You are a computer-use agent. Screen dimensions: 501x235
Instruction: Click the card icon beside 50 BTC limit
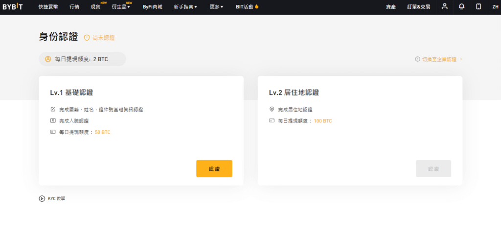point(53,132)
